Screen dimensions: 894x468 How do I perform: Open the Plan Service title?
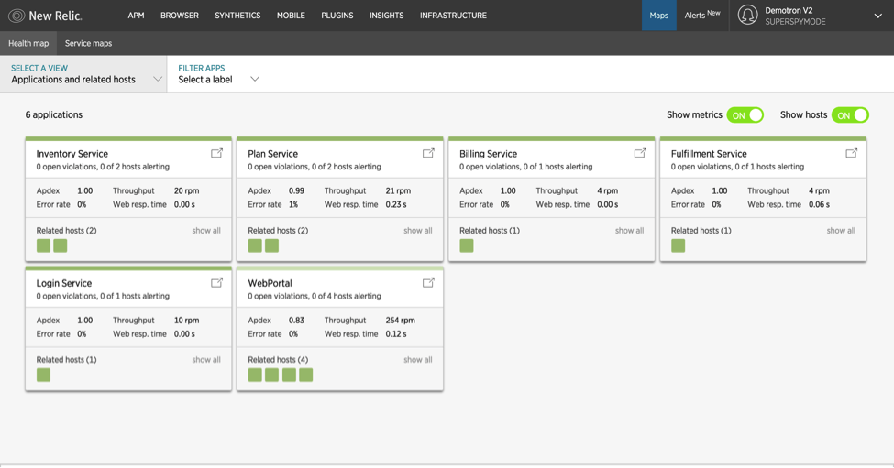tap(272, 154)
